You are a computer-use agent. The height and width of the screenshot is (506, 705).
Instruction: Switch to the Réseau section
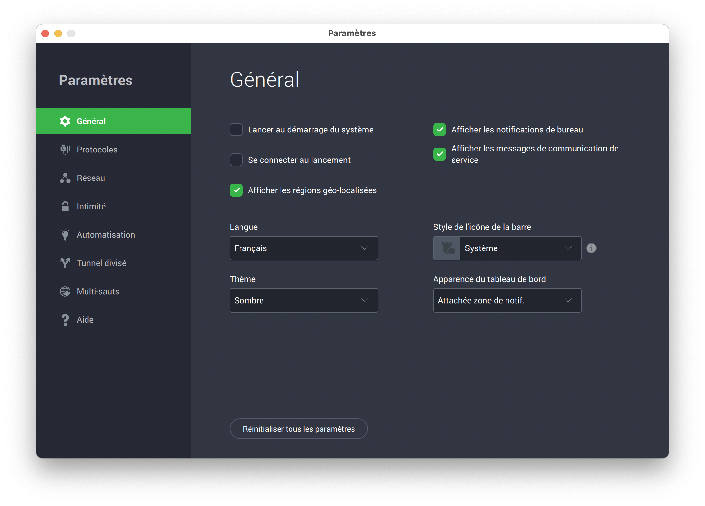[x=114, y=178]
